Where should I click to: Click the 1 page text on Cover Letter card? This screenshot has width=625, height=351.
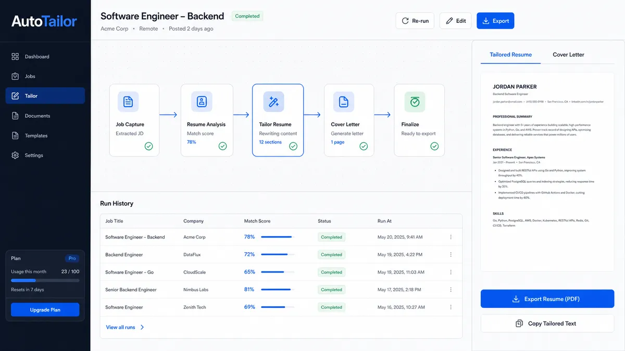pyautogui.click(x=337, y=142)
